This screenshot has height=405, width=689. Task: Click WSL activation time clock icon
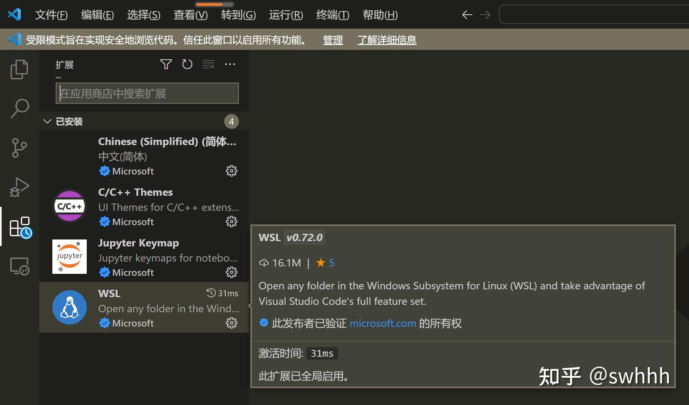pyautogui.click(x=211, y=293)
